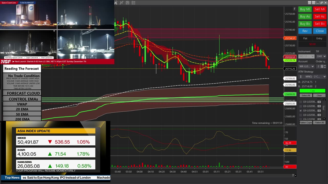The height and width of the screenshot is (184, 328).
Task: Click the 25722.51 red price marker
Action: [x=290, y=57]
